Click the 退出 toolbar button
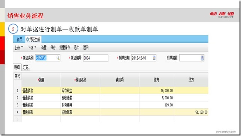241x136 pixels. pyautogui.click(x=77, y=47)
